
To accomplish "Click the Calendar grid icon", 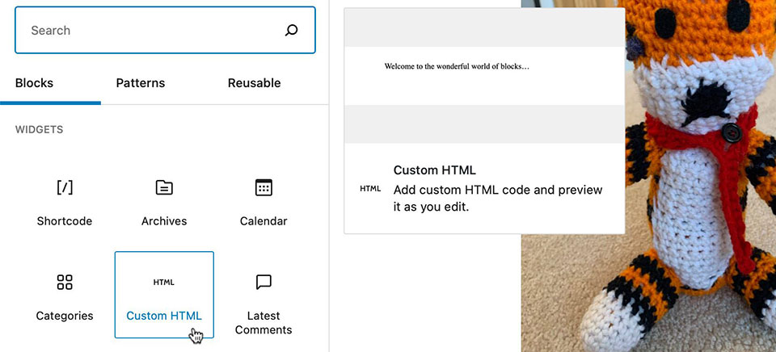I will tap(264, 188).
